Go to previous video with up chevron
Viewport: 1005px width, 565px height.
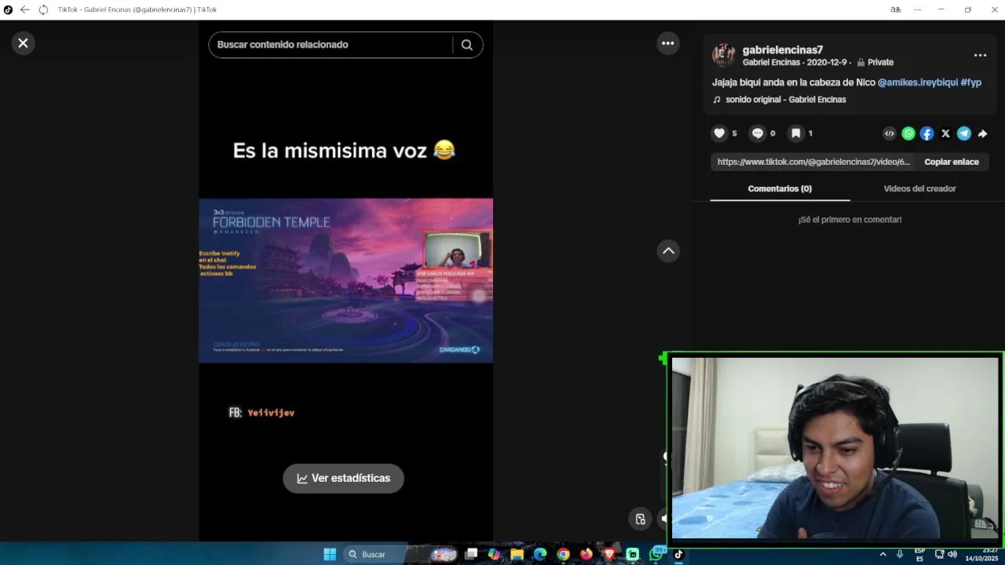click(x=668, y=251)
